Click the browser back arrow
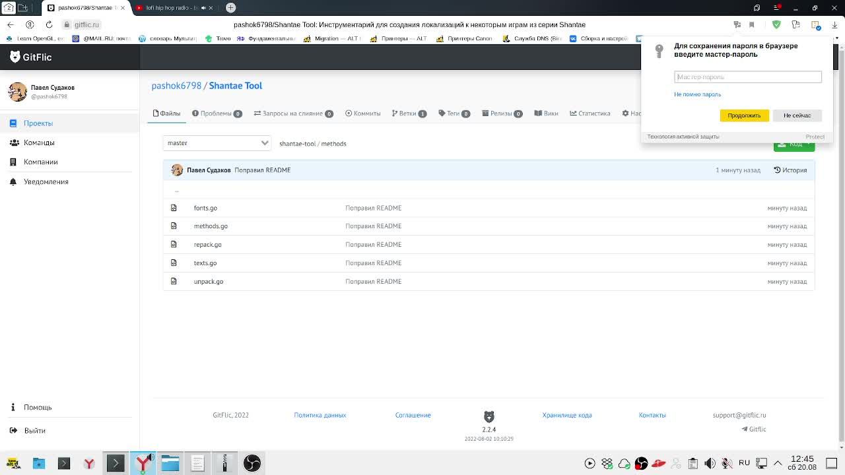 (x=10, y=24)
